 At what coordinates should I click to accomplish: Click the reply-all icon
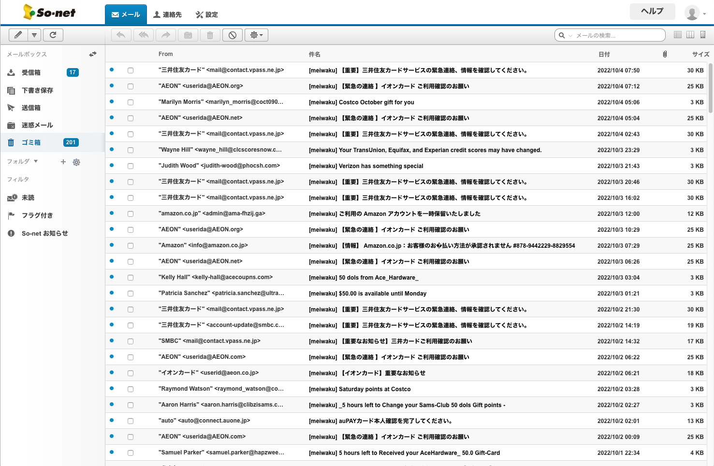(144, 35)
